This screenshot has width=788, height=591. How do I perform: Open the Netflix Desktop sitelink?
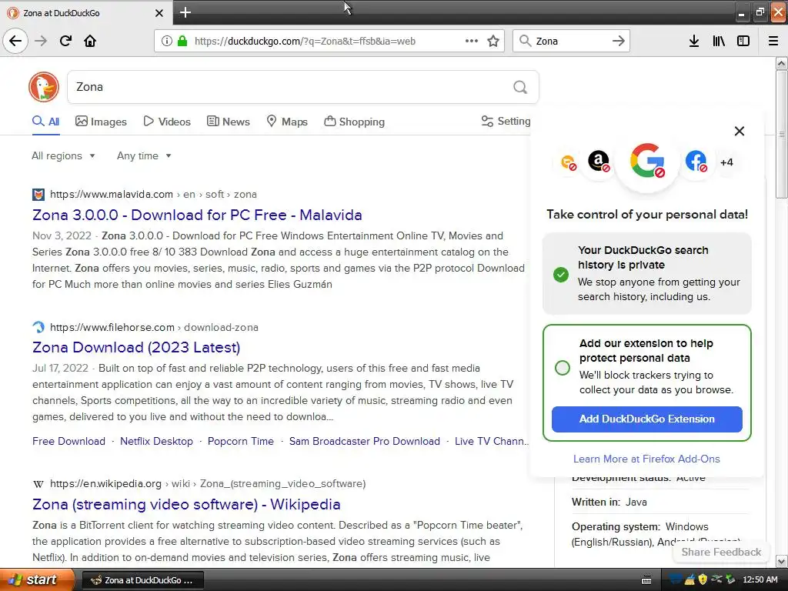156,441
